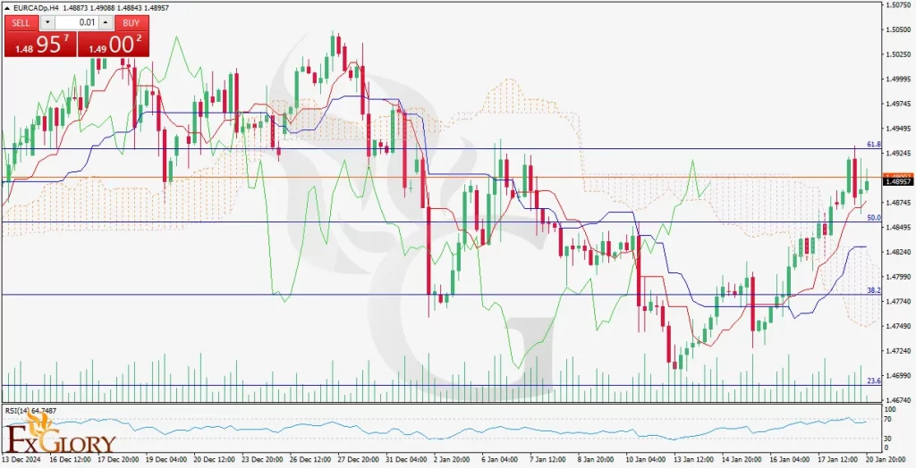Click the 1.48495 price axis label

(900, 228)
